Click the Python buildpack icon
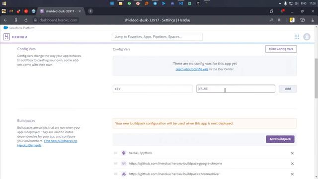The width and height of the screenshot is (318, 179). pos(124,153)
